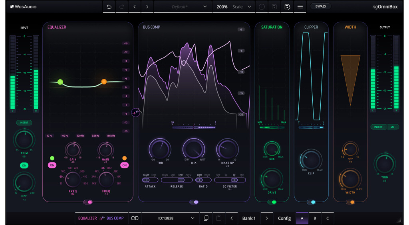Click the input TRIM knob

coord(24,140)
